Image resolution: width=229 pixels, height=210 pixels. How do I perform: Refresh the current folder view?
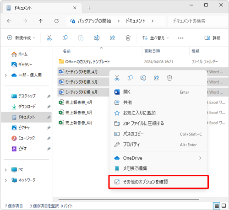56,21
